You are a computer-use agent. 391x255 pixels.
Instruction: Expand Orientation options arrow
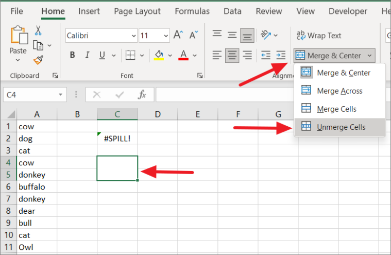point(276,36)
